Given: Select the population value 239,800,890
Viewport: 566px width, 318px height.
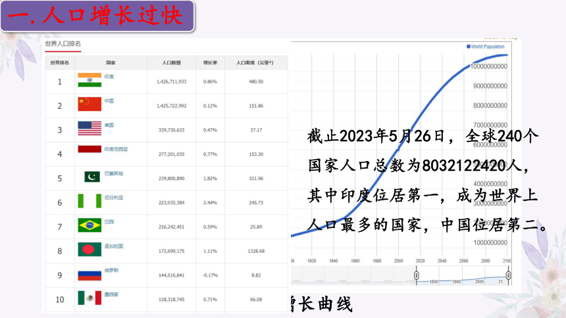Looking at the screenshot, I should click(172, 179).
